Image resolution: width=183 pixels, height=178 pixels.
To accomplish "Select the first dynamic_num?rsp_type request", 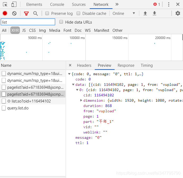I will [33, 74].
